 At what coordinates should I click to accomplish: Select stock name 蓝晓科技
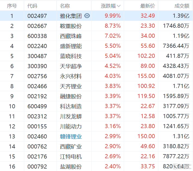coord(71,56)
